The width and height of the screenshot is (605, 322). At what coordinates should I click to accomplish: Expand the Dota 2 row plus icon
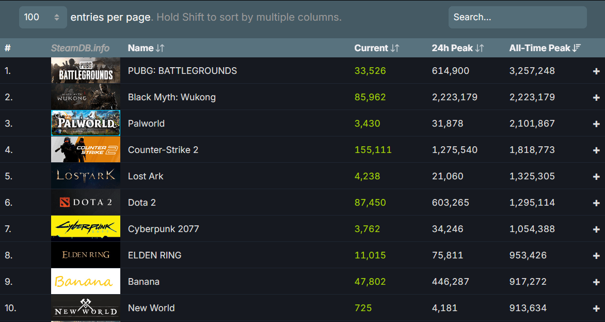(x=596, y=203)
